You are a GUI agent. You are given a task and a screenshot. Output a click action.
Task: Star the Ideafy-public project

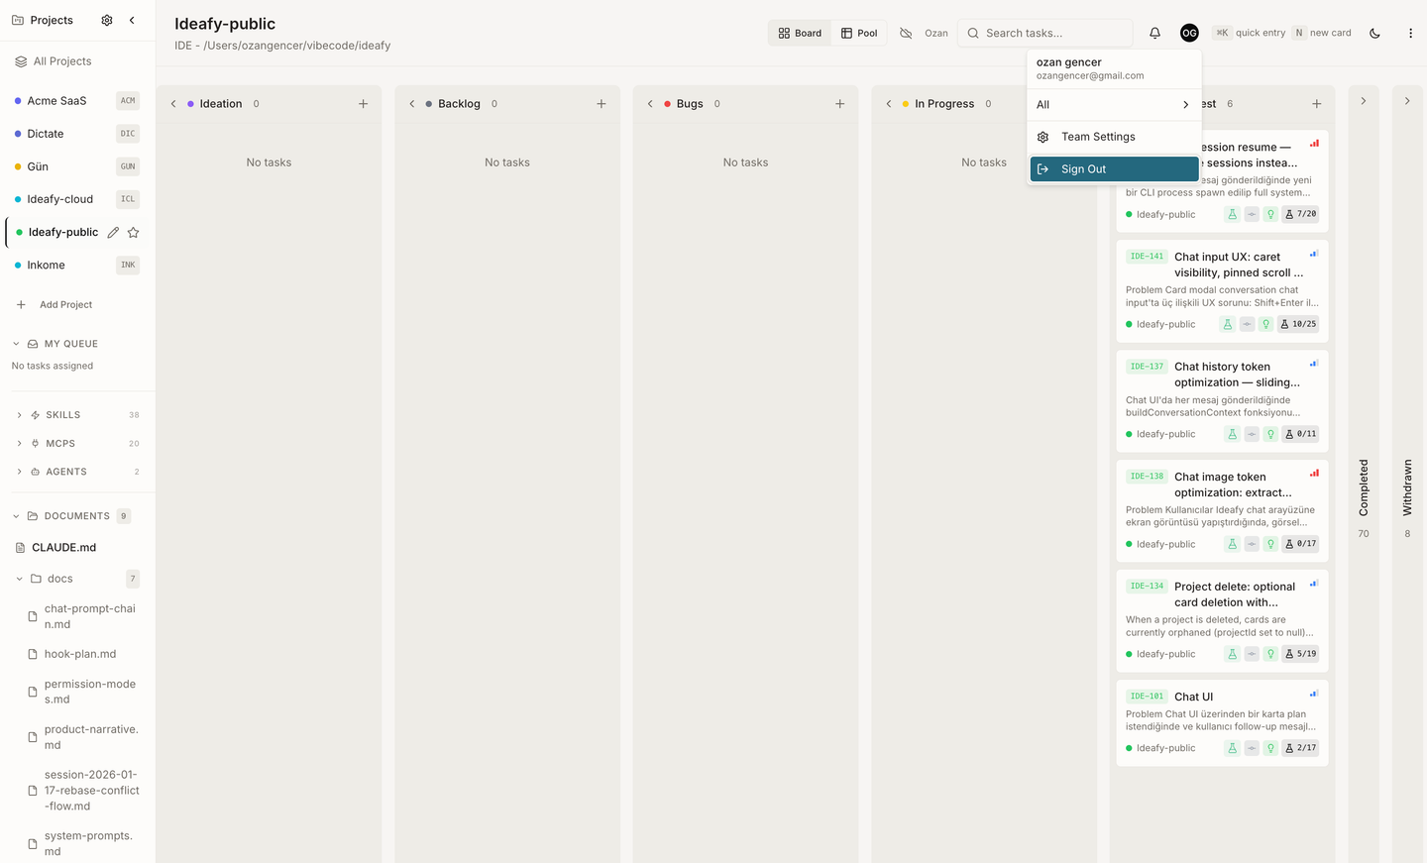coord(133,232)
